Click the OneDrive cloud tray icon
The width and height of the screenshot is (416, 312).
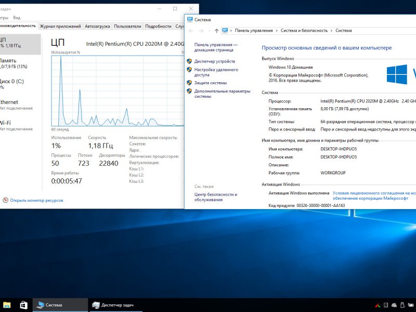click(x=394, y=305)
